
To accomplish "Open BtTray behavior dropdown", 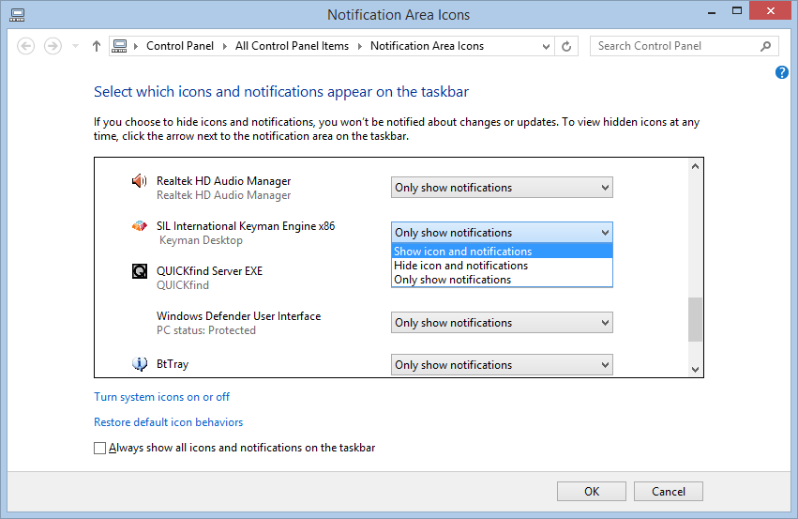I will pos(502,365).
